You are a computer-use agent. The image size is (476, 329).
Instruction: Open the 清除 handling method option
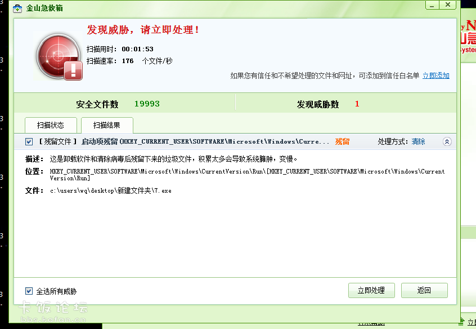point(418,142)
